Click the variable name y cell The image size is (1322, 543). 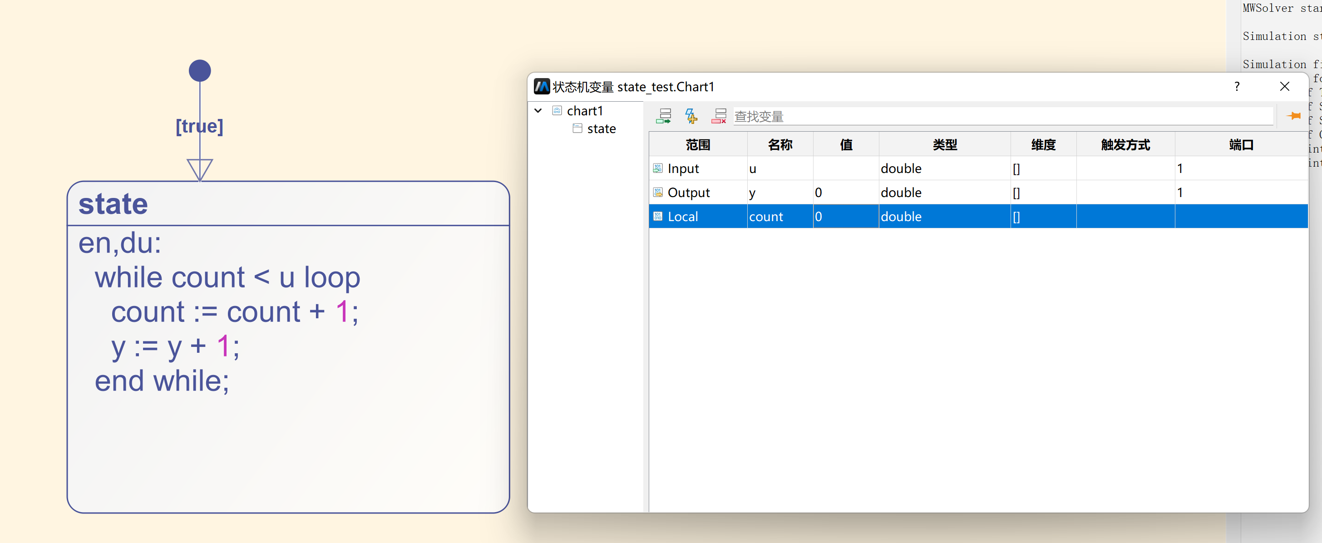[x=780, y=193]
